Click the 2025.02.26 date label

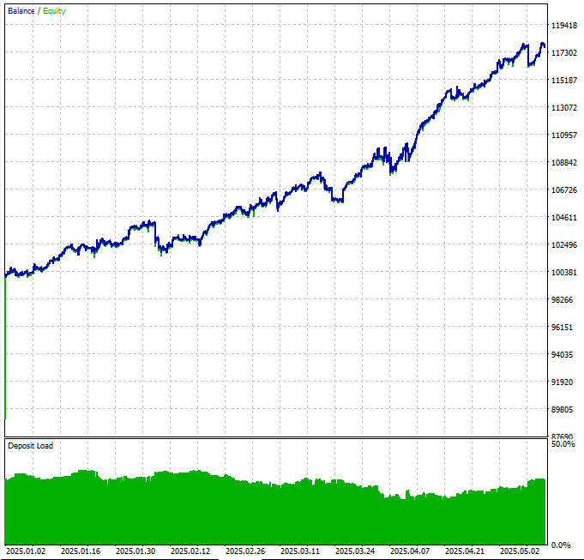(245, 551)
